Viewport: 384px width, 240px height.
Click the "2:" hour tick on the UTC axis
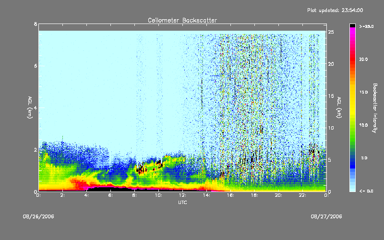[x=62, y=195]
